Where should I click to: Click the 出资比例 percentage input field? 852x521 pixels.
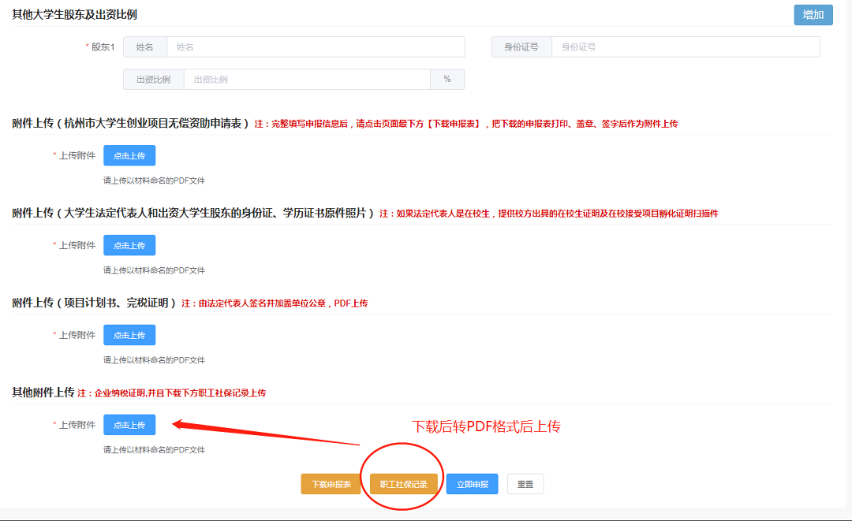308,79
